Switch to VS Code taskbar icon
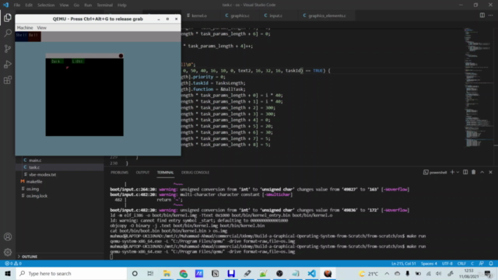Viewport: 498px width, 280px height. coord(311,273)
